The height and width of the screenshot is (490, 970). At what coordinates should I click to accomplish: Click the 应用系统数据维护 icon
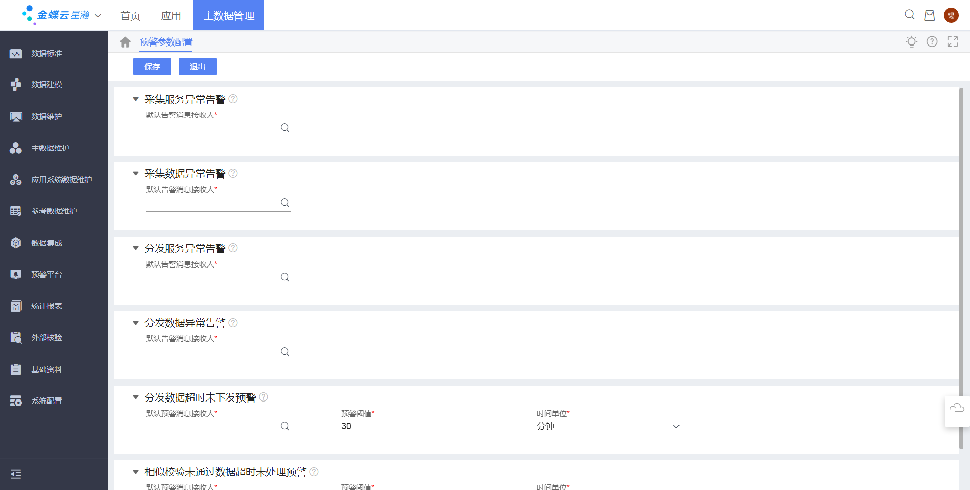click(x=16, y=180)
